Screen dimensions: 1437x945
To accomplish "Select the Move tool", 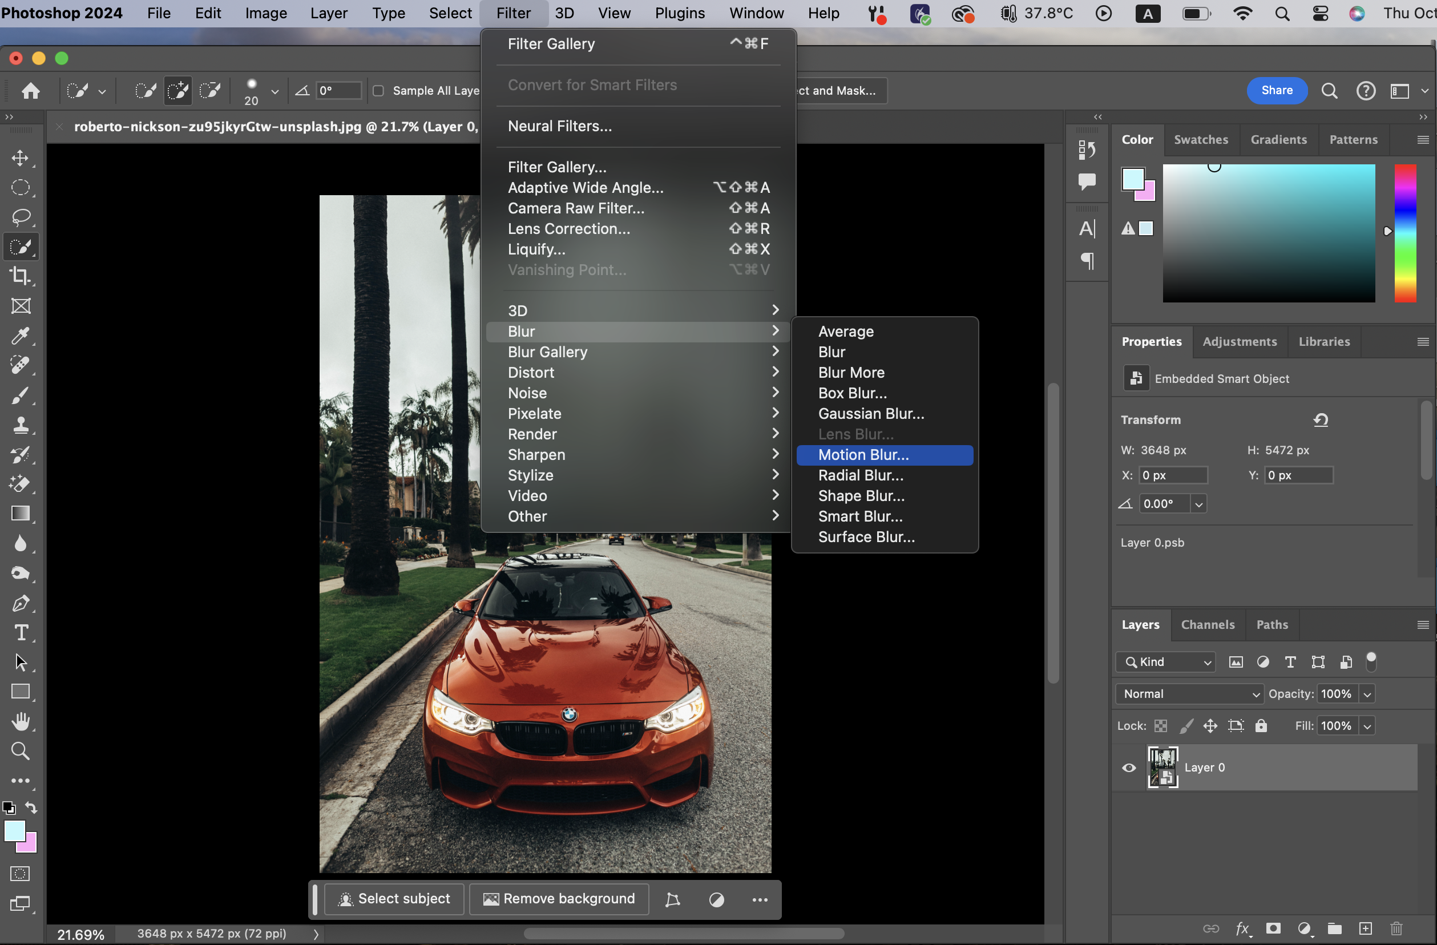I will 20,157.
